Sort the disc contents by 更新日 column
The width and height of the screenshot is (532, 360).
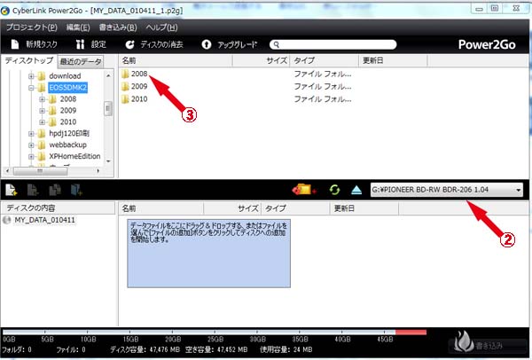(x=364, y=208)
